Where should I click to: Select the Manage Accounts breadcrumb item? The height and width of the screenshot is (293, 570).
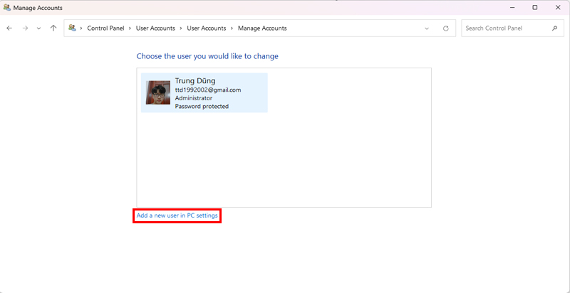[262, 28]
